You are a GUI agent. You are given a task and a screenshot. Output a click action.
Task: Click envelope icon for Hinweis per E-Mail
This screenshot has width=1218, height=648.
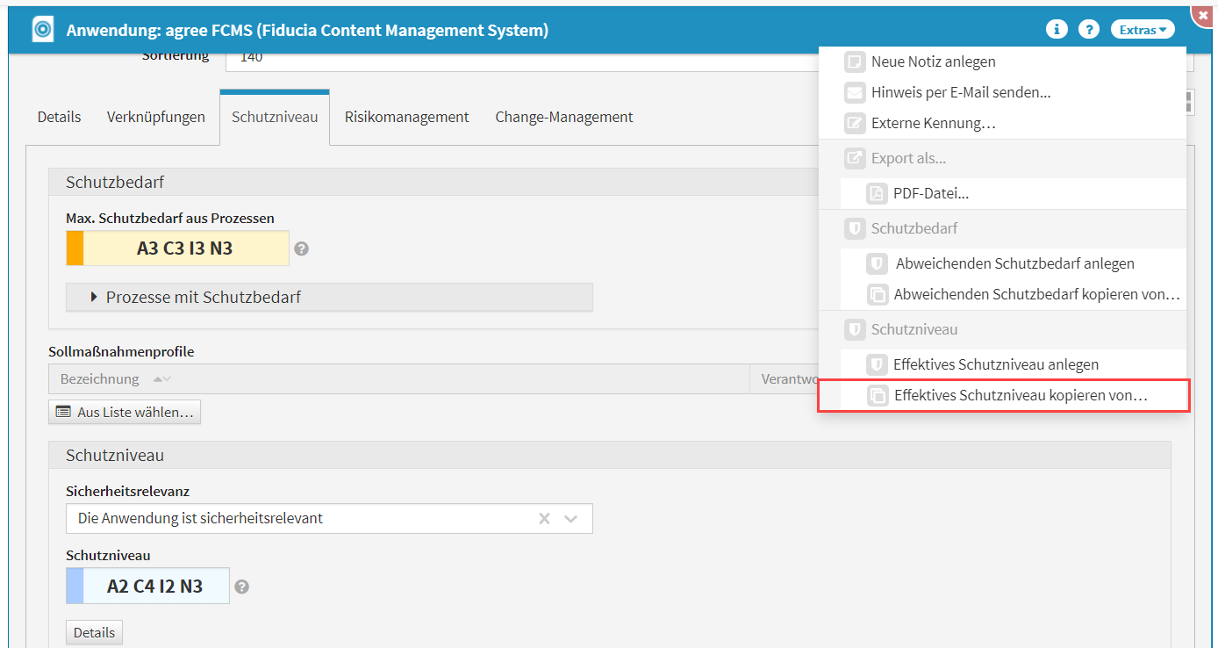pos(854,92)
